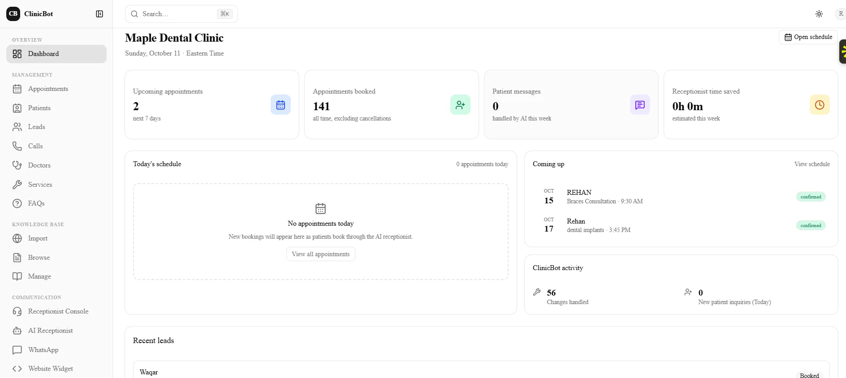Click the Receptionist Console headset icon
This screenshot has height=378, width=846.
[17, 311]
